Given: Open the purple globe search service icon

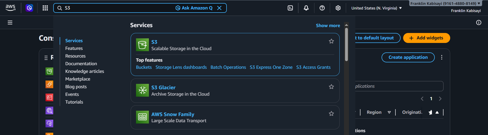Looking at the screenshot, I should [x=49, y=110].
